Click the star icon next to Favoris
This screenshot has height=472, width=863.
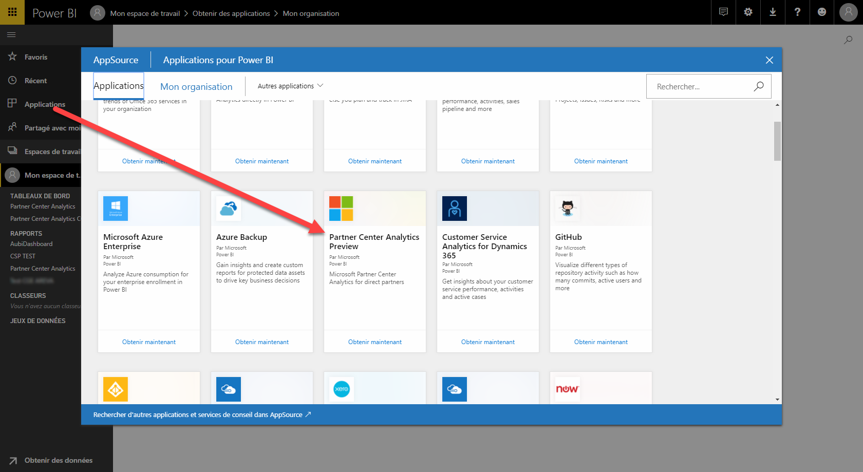point(12,56)
